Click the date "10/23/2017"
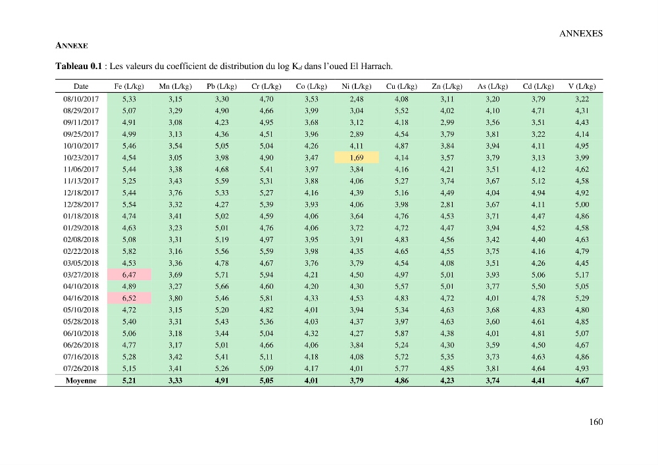The width and height of the screenshot is (658, 465). point(81,158)
